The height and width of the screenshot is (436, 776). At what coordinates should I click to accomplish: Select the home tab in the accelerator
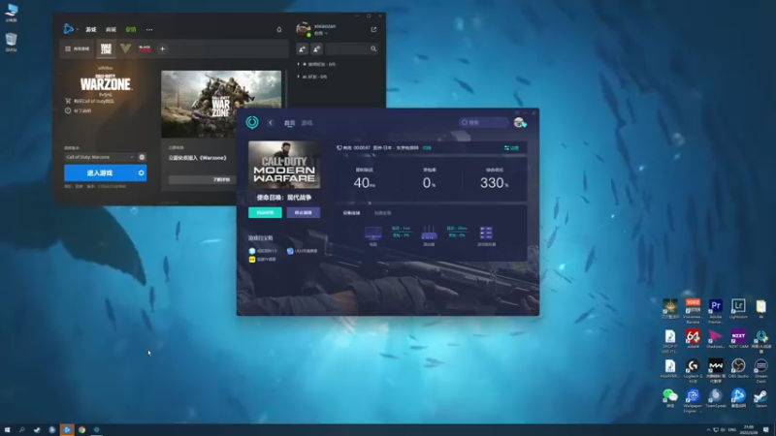pos(289,123)
